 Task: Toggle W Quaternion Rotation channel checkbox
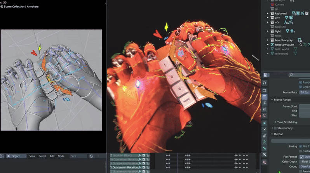click(144, 159)
